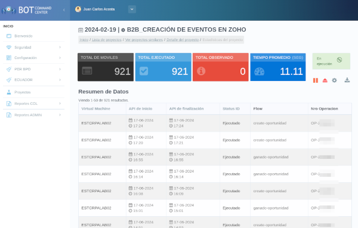Click the Bienvenido window icon
The width and height of the screenshot is (358, 228).
coord(9,36)
